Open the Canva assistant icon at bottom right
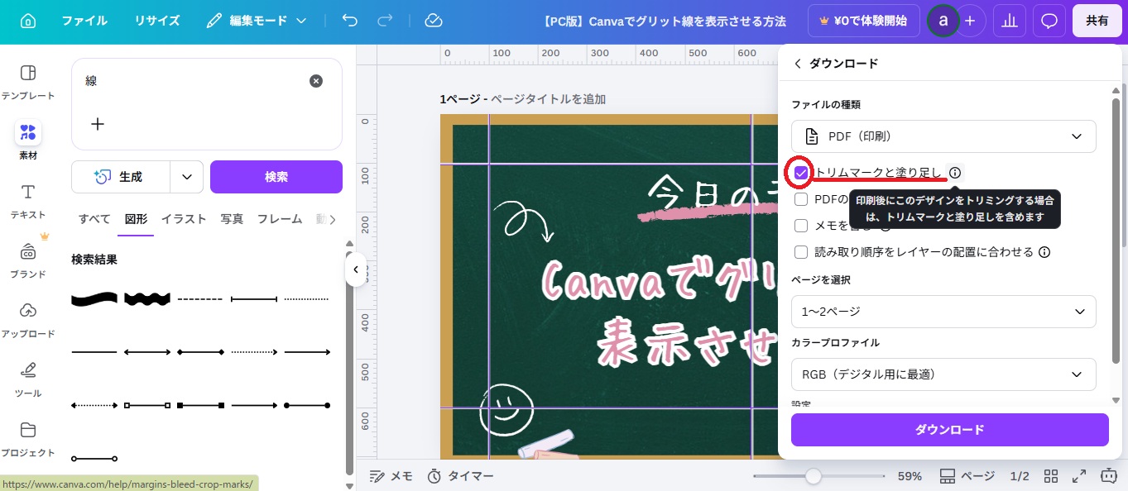The image size is (1128, 491). pos(1109,476)
